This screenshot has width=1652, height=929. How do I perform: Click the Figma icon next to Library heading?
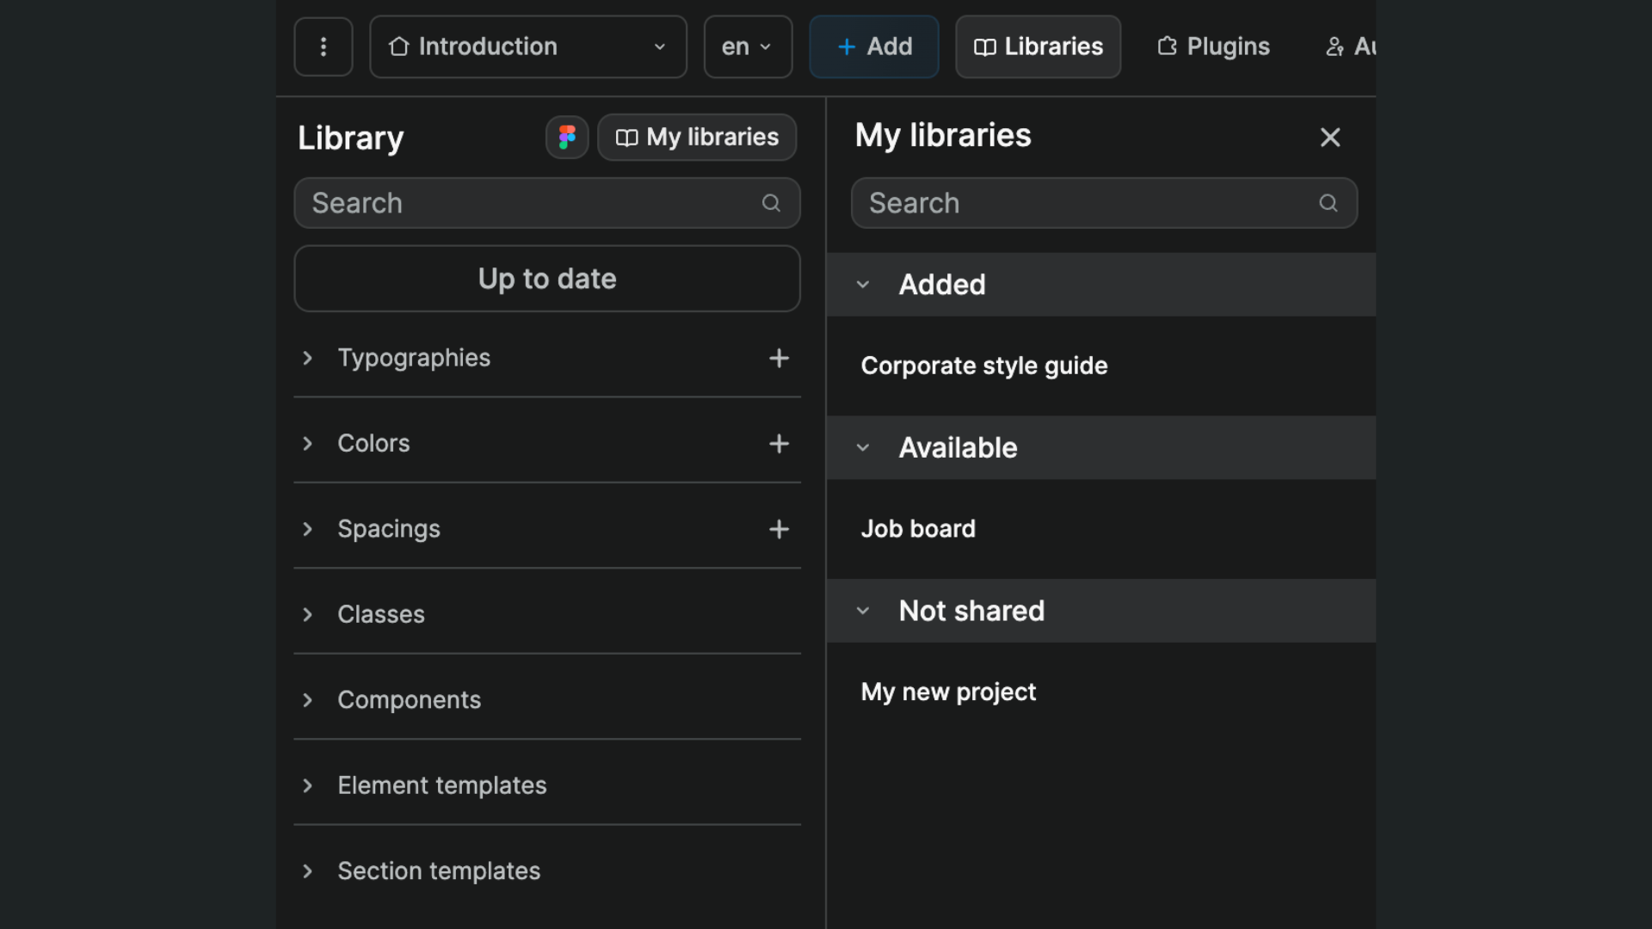click(x=567, y=137)
